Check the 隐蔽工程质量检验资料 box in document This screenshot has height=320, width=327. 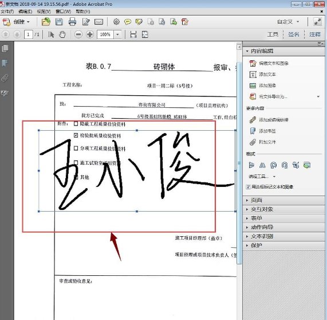pos(76,124)
